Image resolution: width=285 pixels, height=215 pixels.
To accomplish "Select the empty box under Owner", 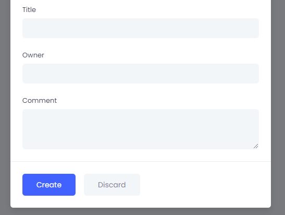I will [x=141, y=74].
